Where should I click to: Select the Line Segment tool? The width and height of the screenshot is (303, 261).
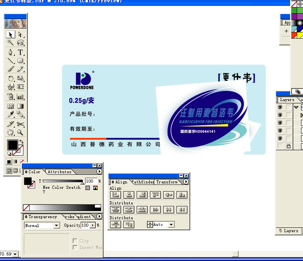[x=11, y=60]
